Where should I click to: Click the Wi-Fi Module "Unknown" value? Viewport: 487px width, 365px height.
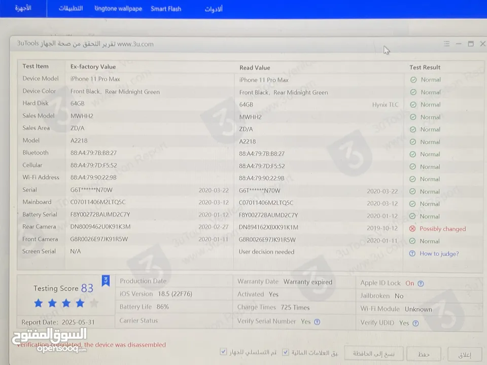click(418, 309)
